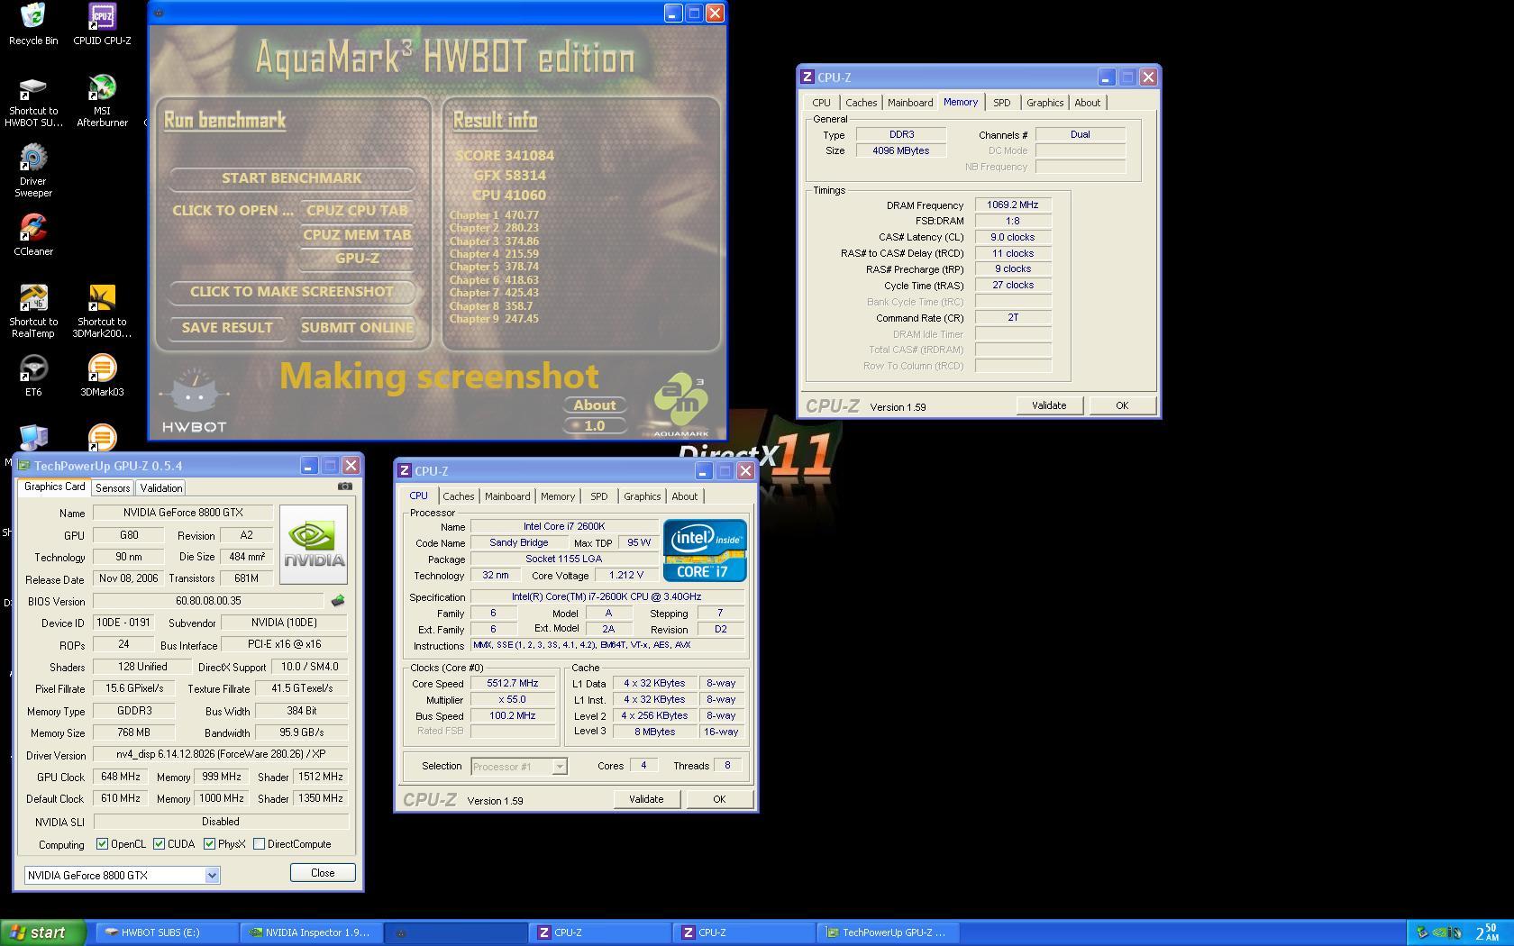Open Shortcut to 3DMark2001 desktop icon
The height and width of the screenshot is (946, 1514).
click(x=102, y=312)
